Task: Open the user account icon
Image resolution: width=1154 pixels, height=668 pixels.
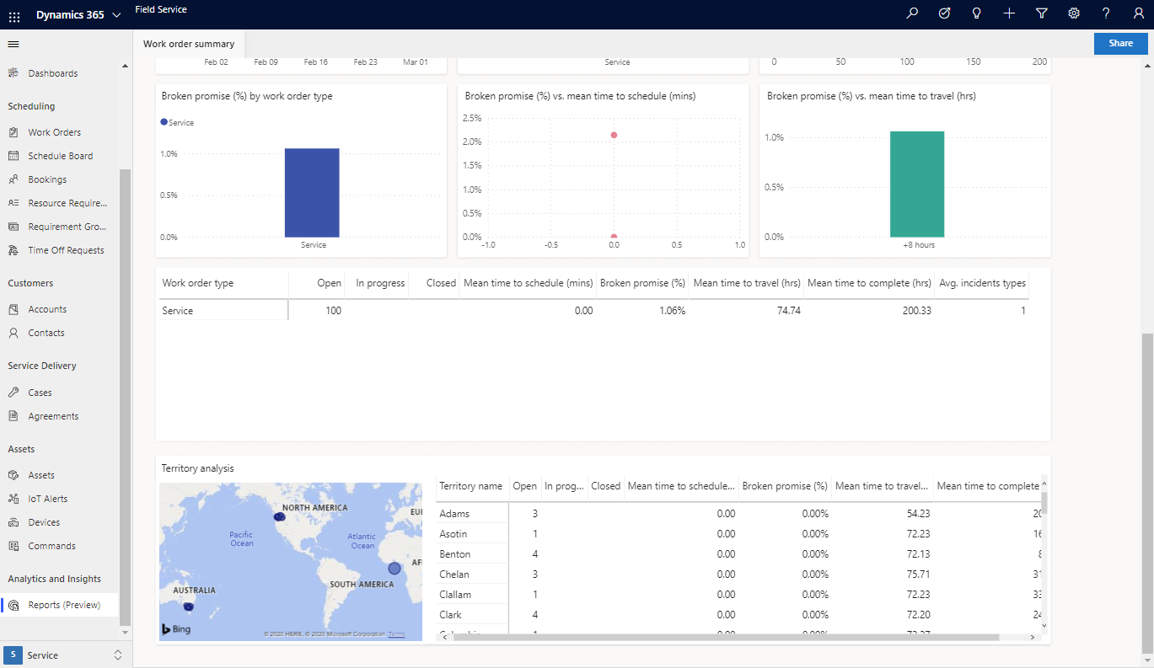Action: coord(1139,13)
